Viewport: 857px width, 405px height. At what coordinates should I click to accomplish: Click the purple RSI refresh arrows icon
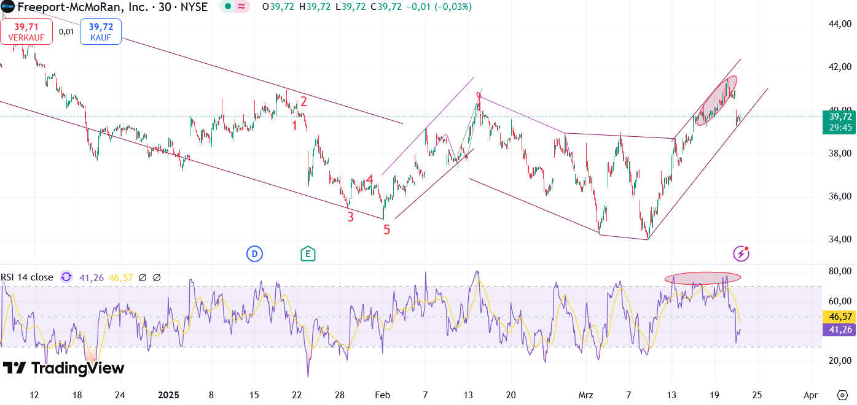click(66, 277)
